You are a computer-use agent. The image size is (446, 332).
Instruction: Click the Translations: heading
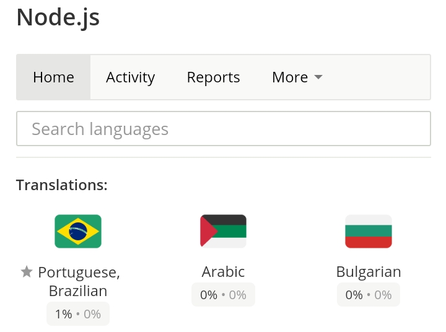coord(62,185)
